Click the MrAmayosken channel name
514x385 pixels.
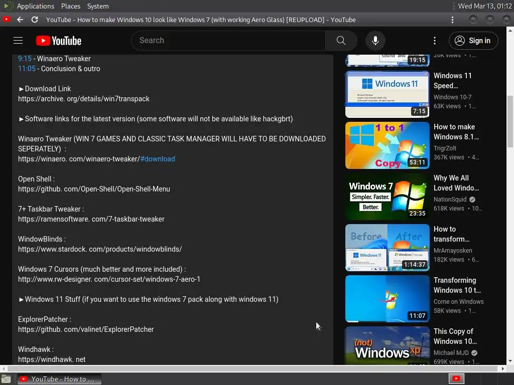pyautogui.click(x=453, y=250)
